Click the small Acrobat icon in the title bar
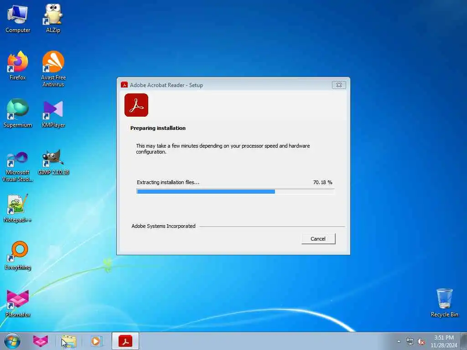The height and width of the screenshot is (350, 467). [124, 85]
